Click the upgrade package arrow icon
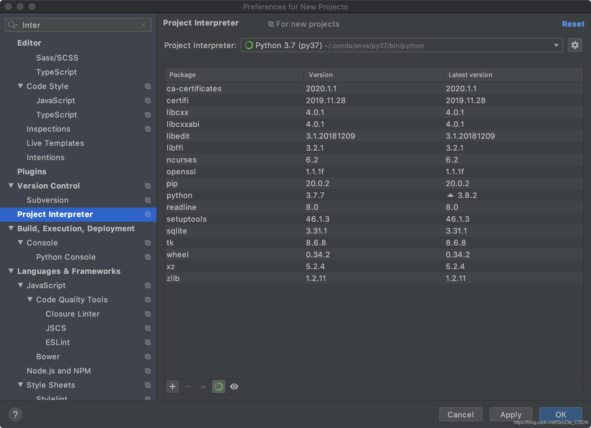591x428 pixels. (203, 387)
